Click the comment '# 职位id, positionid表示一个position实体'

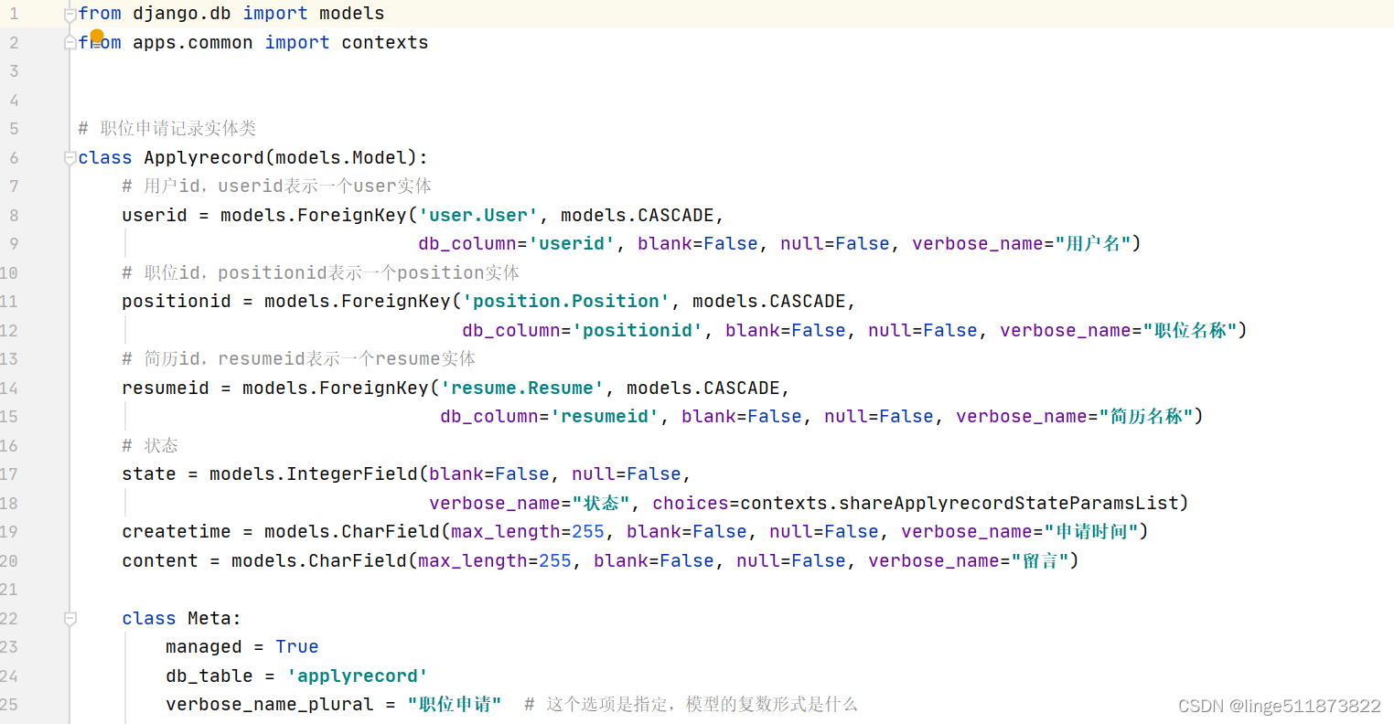[x=321, y=273]
